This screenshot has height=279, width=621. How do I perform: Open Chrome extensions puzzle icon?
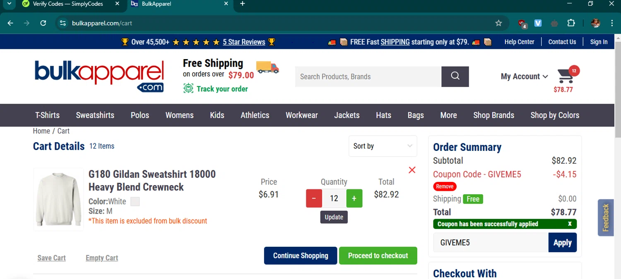[571, 23]
